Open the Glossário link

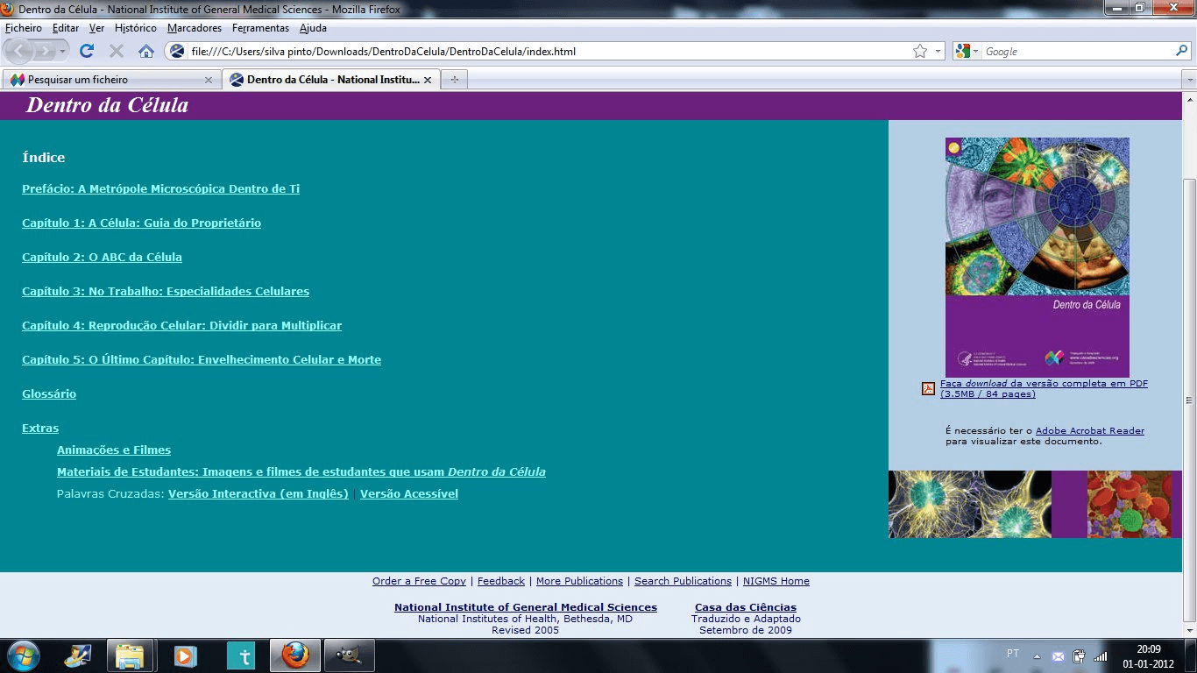pos(49,394)
